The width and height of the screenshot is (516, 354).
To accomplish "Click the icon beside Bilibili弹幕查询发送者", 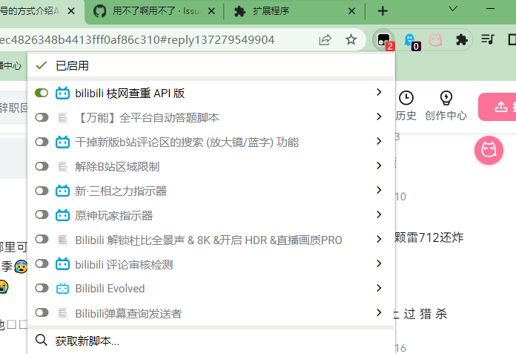I will pos(62,313).
